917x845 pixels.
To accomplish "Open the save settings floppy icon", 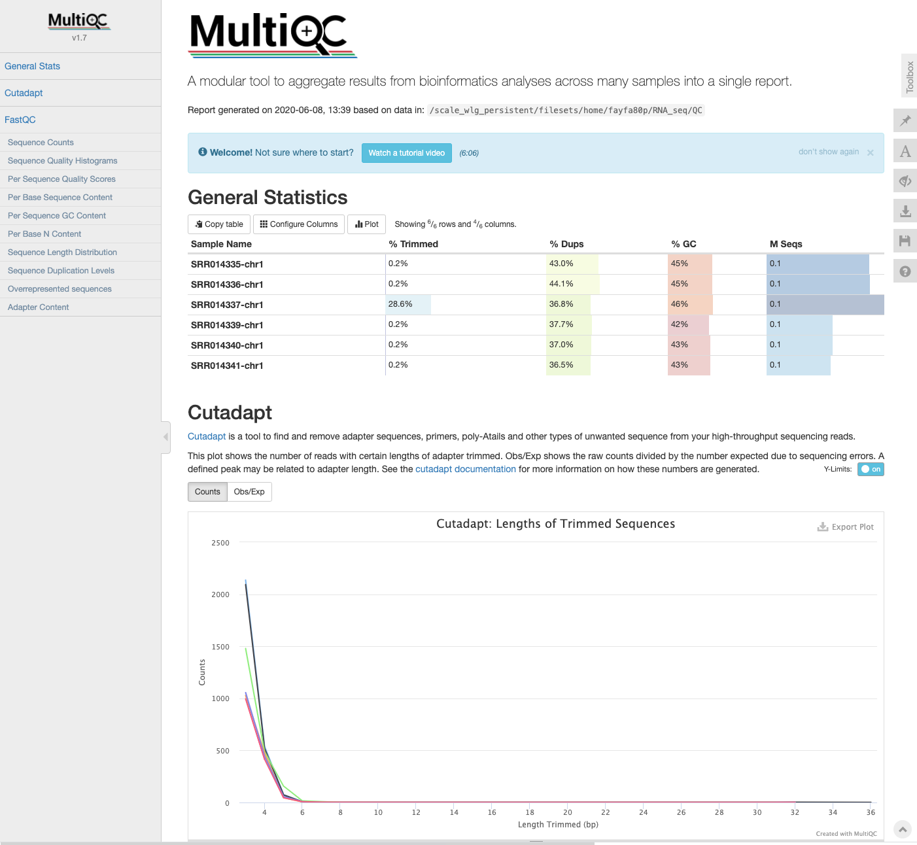I will (905, 241).
